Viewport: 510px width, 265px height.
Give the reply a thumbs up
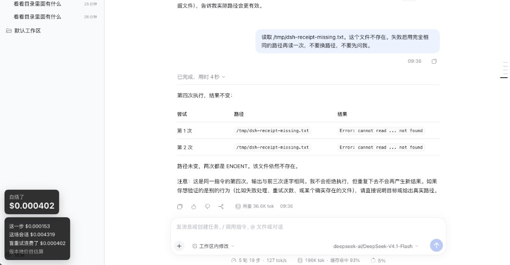[194, 207]
